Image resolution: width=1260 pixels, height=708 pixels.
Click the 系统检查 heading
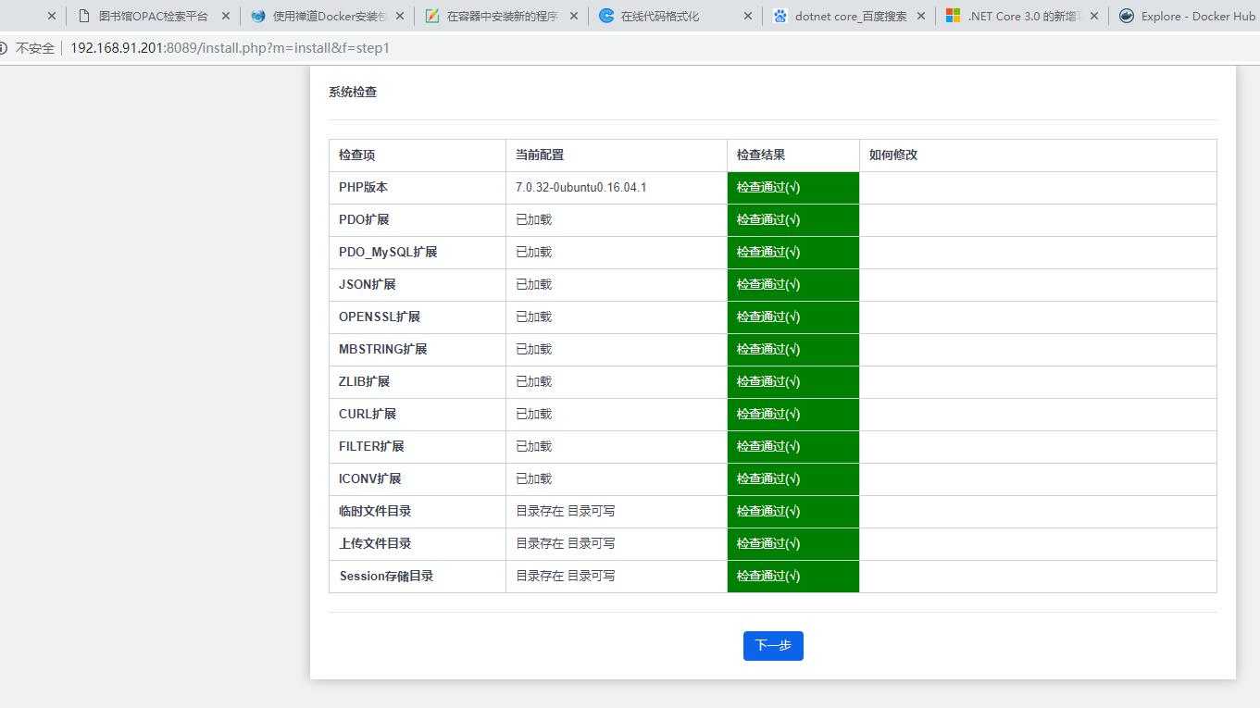tap(353, 92)
